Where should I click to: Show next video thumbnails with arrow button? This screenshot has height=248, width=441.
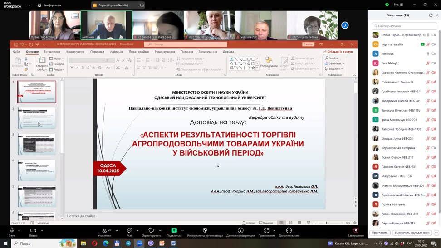[345, 25]
